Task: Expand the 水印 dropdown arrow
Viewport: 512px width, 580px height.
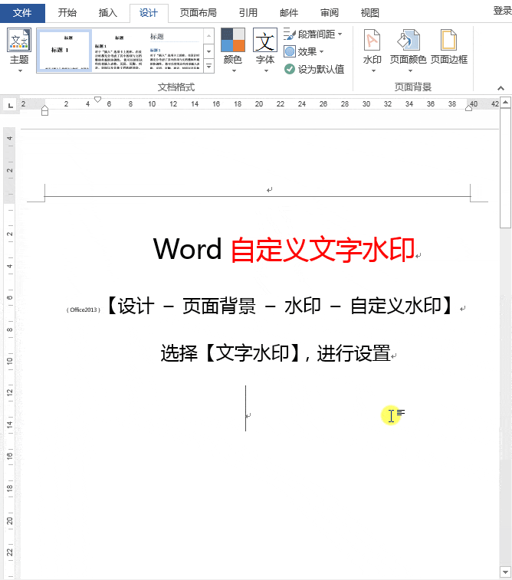Action: click(x=373, y=70)
